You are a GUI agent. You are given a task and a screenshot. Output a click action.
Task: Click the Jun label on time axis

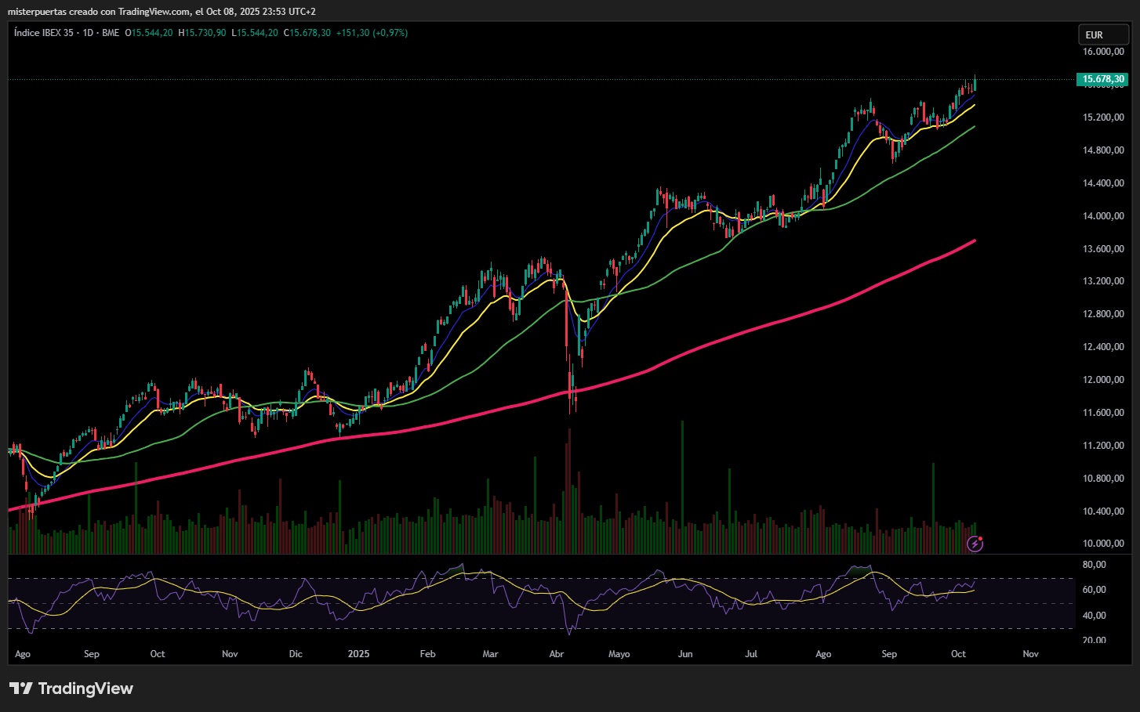pyautogui.click(x=685, y=654)
